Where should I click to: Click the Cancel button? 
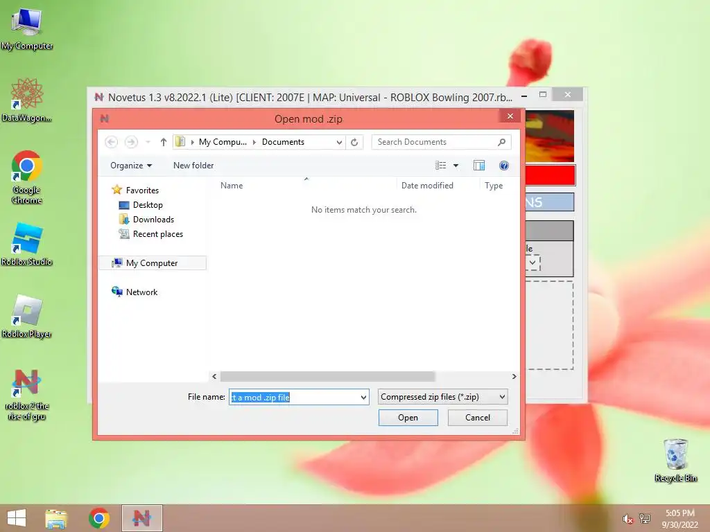click(x=478, y=418)
